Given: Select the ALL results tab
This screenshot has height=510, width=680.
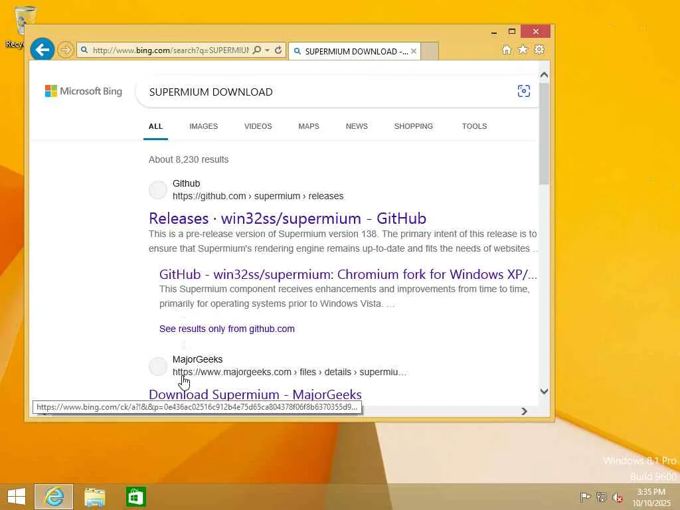Looking at the screenshot, I should (155, 126).
